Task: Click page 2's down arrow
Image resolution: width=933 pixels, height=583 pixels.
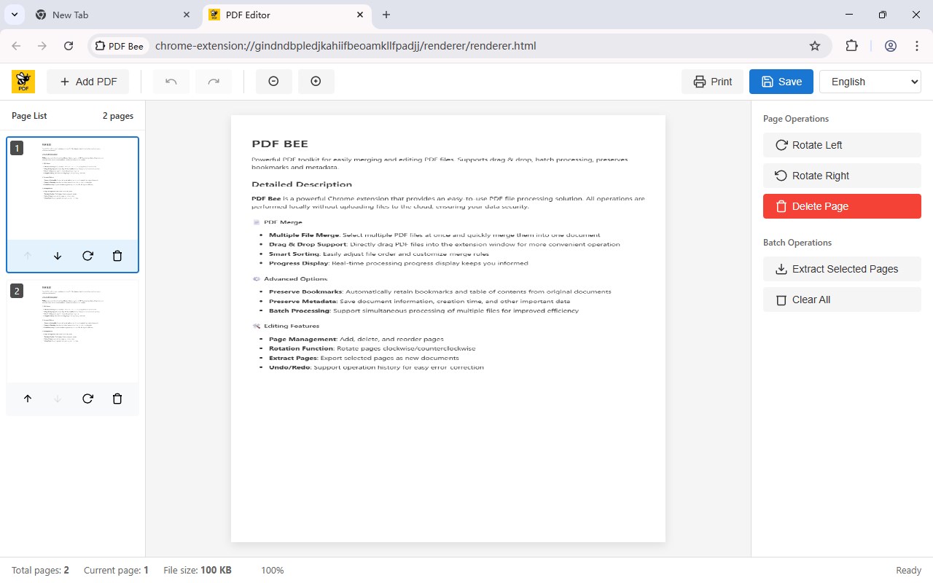Action: 58,399
